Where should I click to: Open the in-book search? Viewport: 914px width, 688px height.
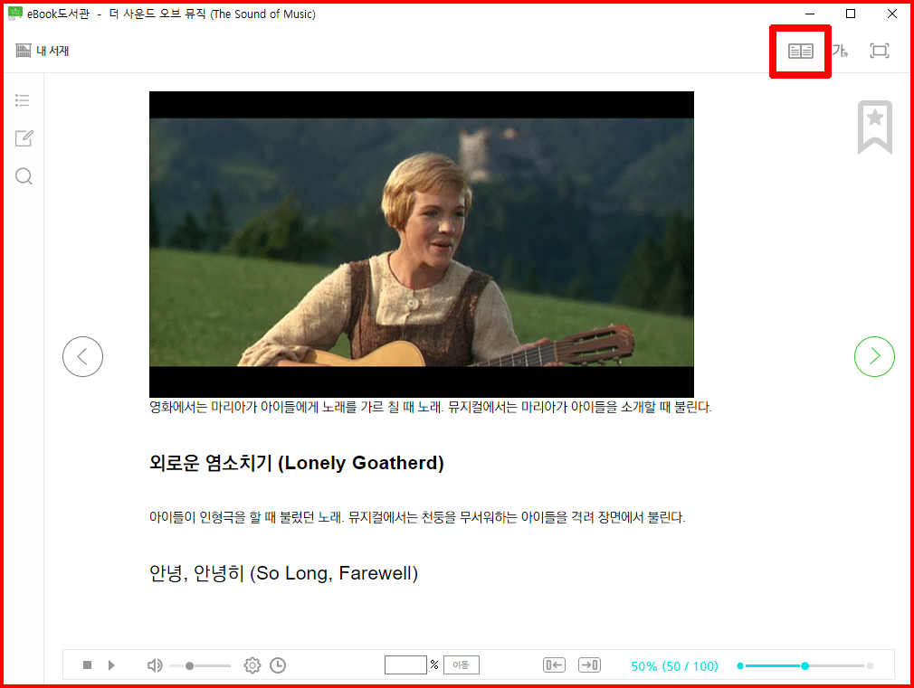point(24,176)
